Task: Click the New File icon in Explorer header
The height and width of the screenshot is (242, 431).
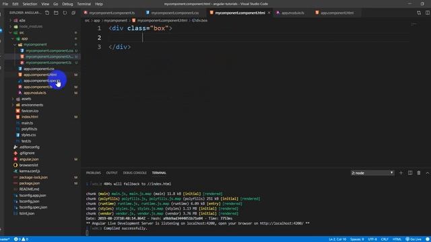Action: click(47, 13)
